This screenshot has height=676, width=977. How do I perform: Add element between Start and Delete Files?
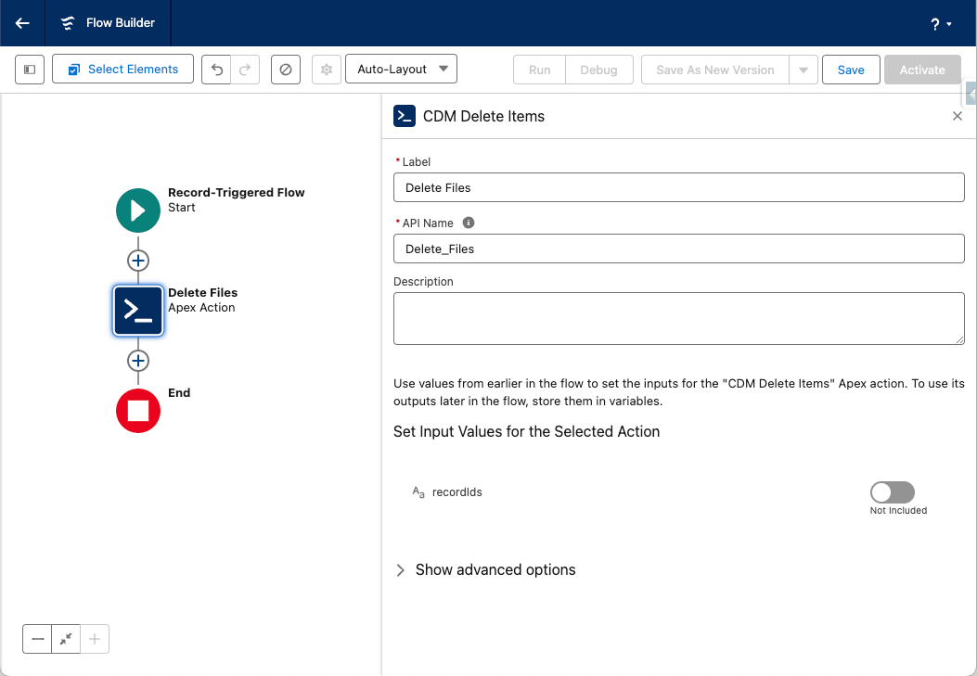[138, 261]
